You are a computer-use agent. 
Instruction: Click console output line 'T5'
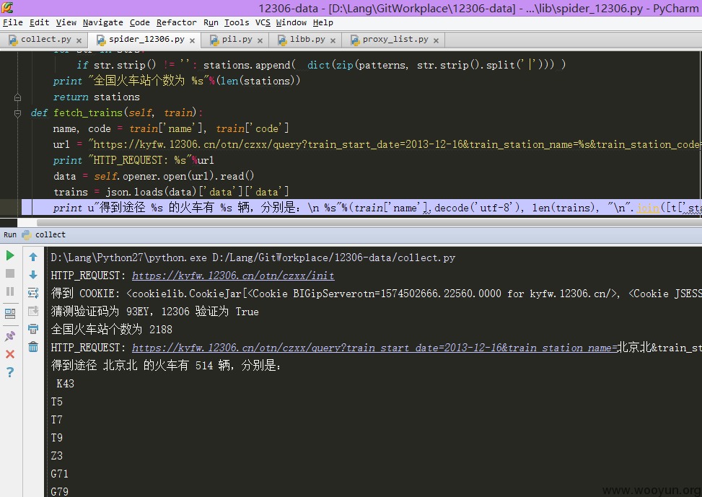point(57,402)
